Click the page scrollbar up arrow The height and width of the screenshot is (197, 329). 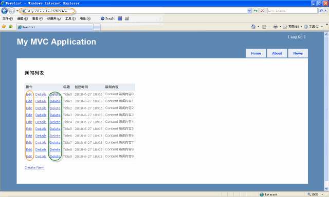coord(326,34)
